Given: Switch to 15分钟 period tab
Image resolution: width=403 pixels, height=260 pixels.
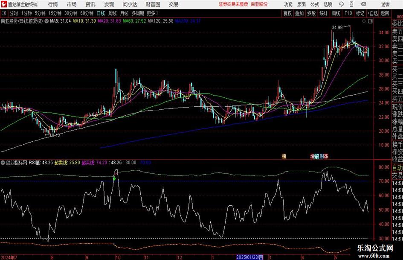Looking at the screenshot, I should (55, 13).
